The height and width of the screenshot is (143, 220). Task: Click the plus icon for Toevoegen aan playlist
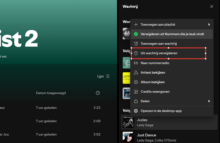click(x=136, y=25)
